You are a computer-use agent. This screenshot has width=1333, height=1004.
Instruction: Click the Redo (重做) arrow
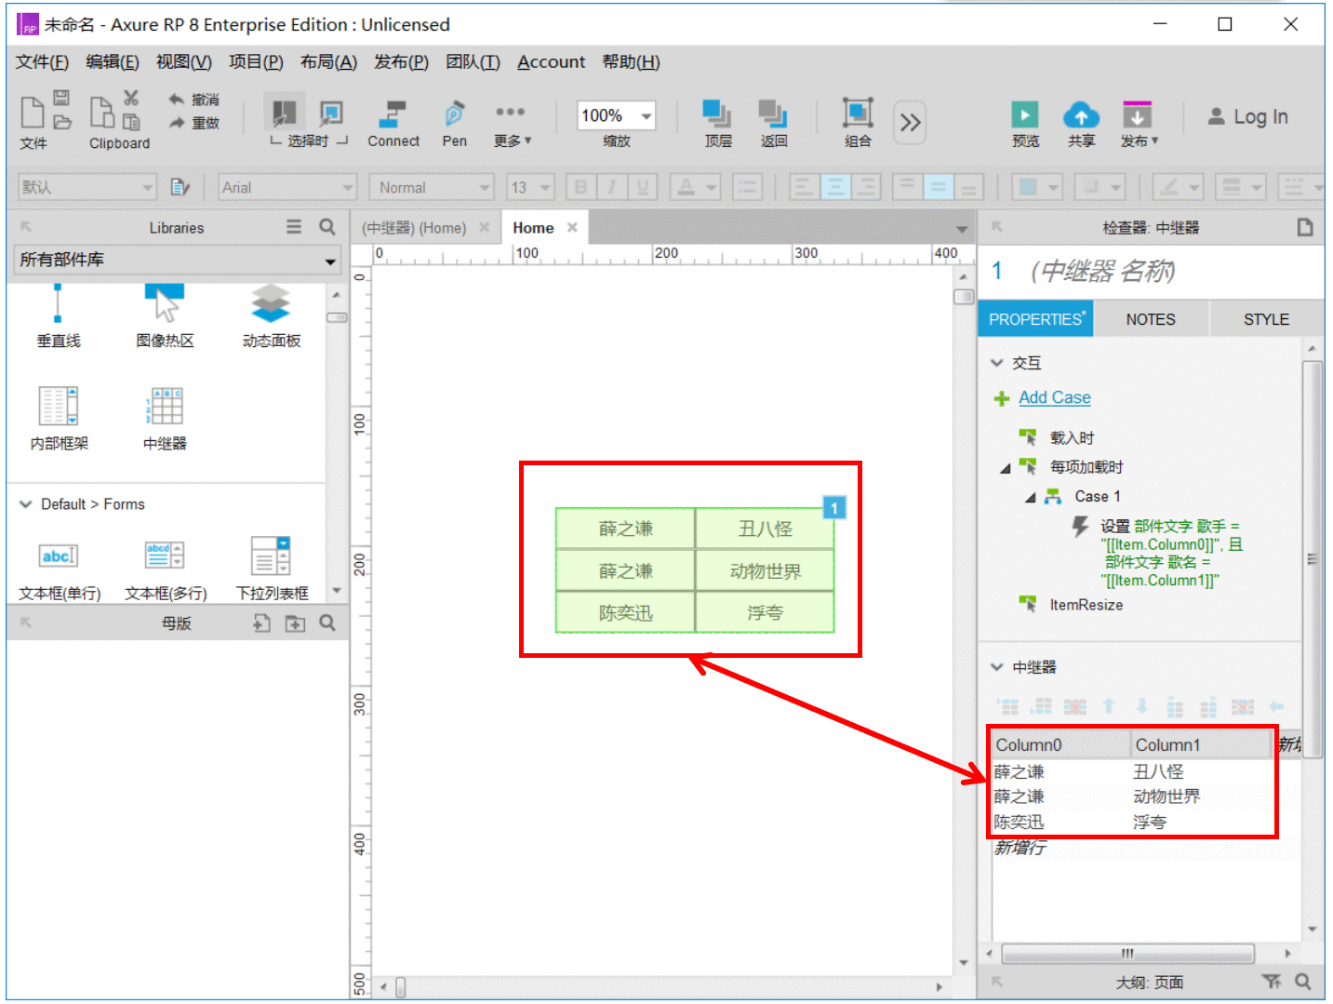(177, 123)
